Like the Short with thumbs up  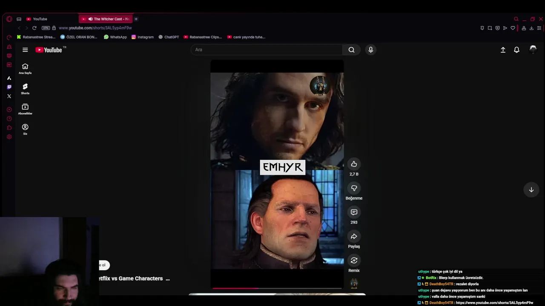354,164
